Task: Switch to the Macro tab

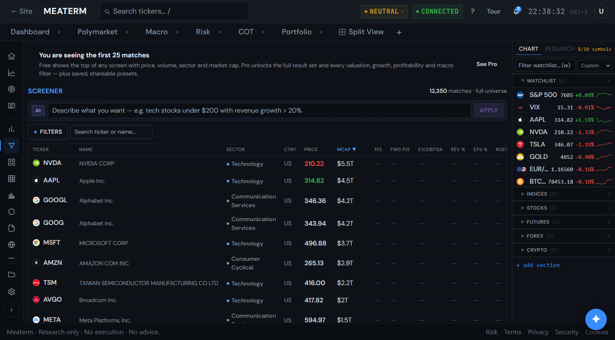Action: [157, 32]
